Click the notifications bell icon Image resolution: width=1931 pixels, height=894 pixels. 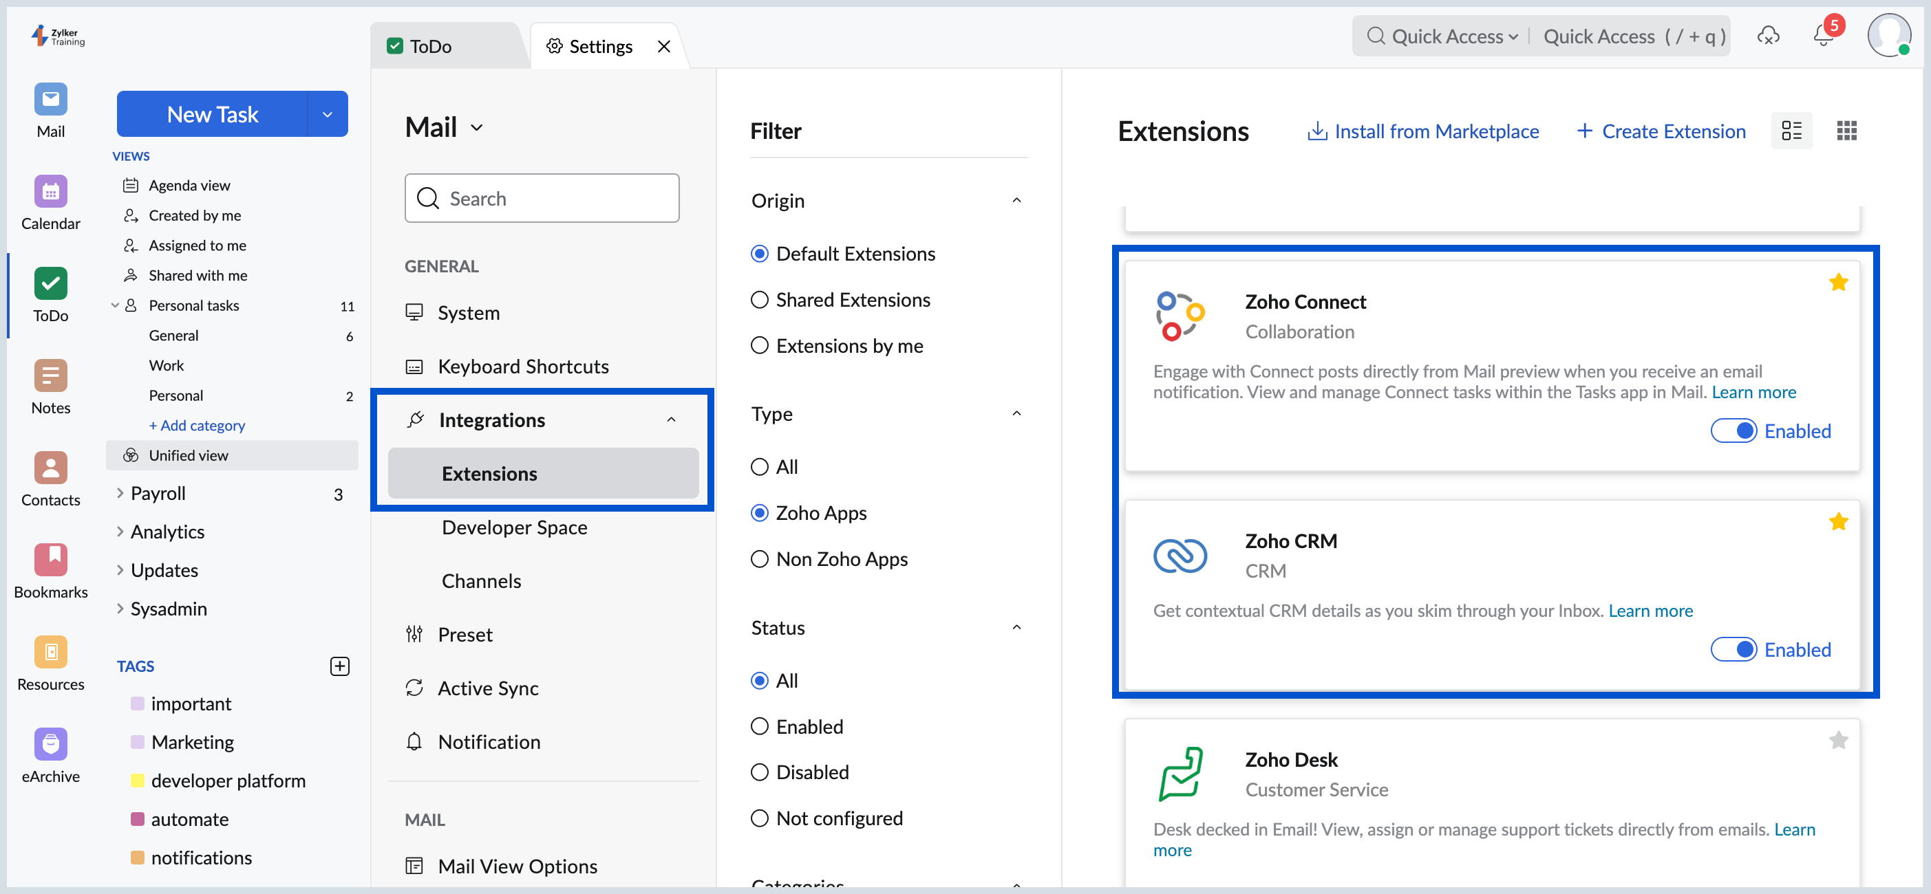1822,36
